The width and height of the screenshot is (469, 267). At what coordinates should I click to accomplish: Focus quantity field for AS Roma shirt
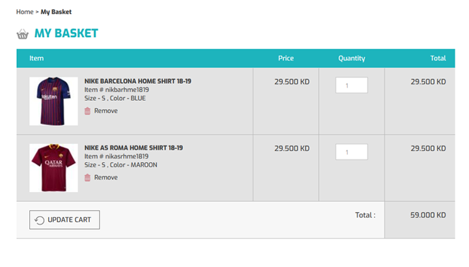(x=352, y=152)
